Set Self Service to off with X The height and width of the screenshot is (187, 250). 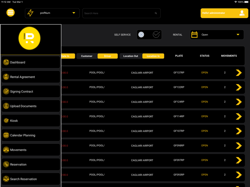click(x=141, y=35)
